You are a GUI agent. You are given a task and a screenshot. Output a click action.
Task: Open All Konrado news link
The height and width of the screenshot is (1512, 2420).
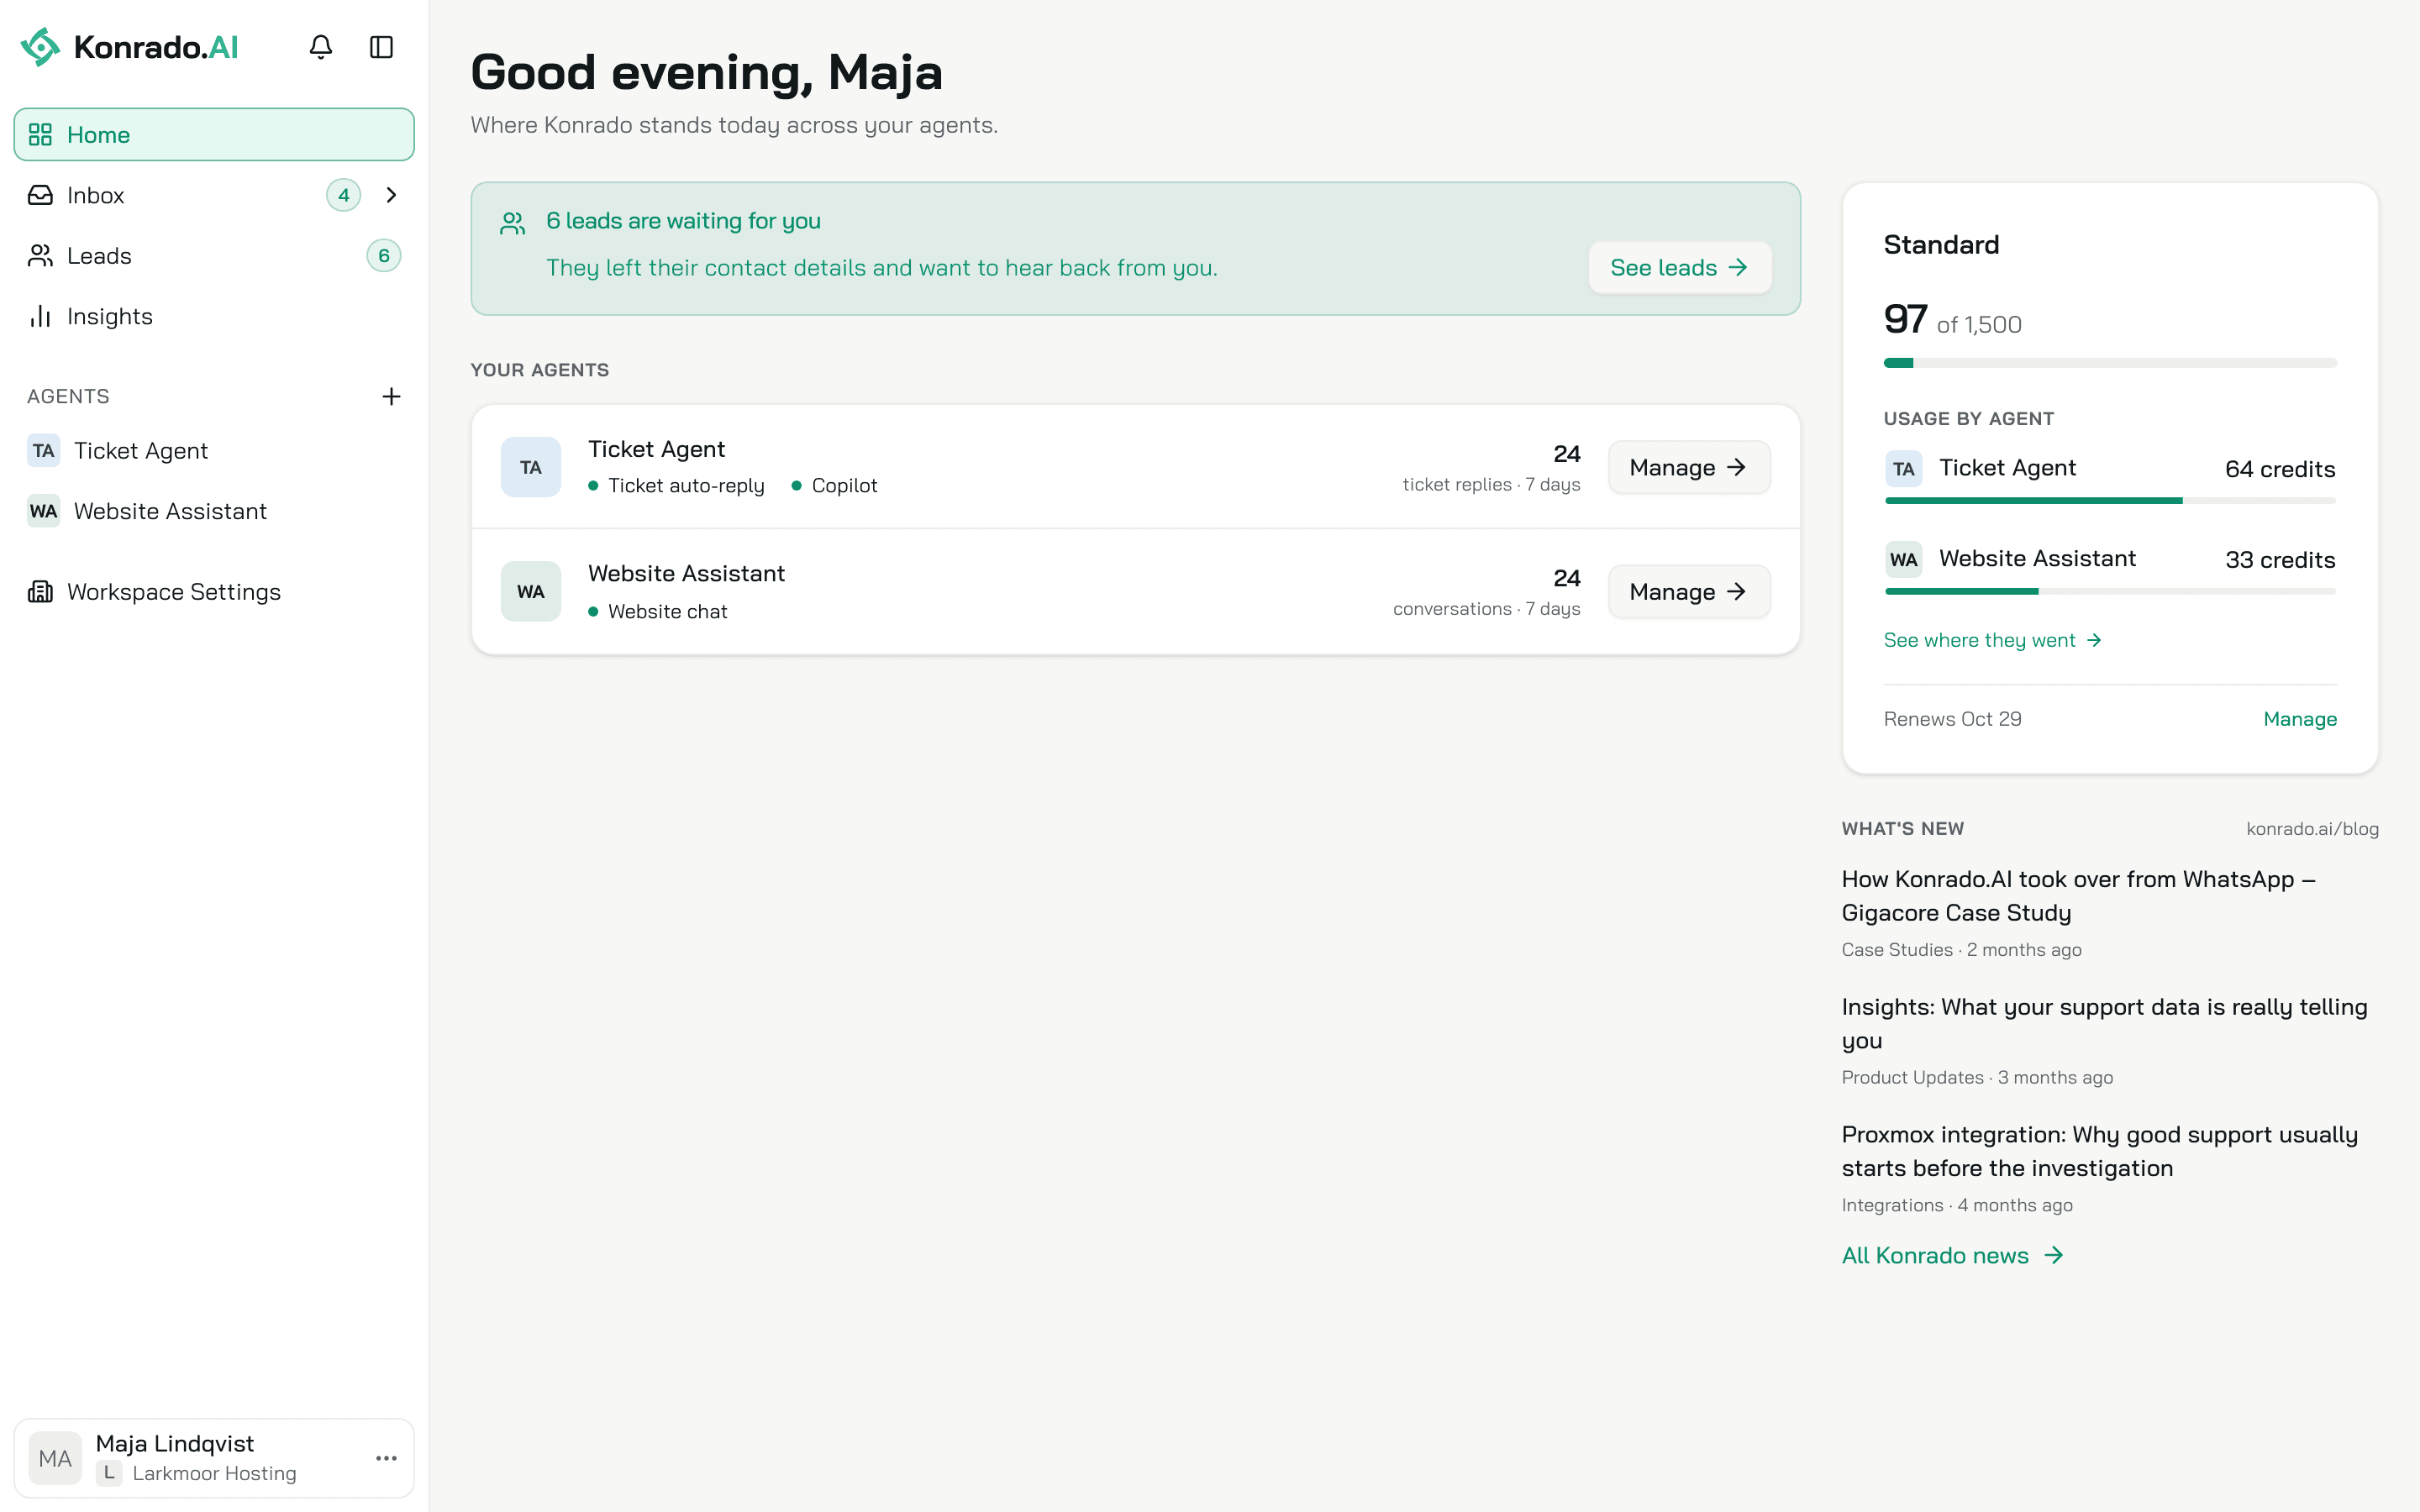(x=1953, y=1256)
